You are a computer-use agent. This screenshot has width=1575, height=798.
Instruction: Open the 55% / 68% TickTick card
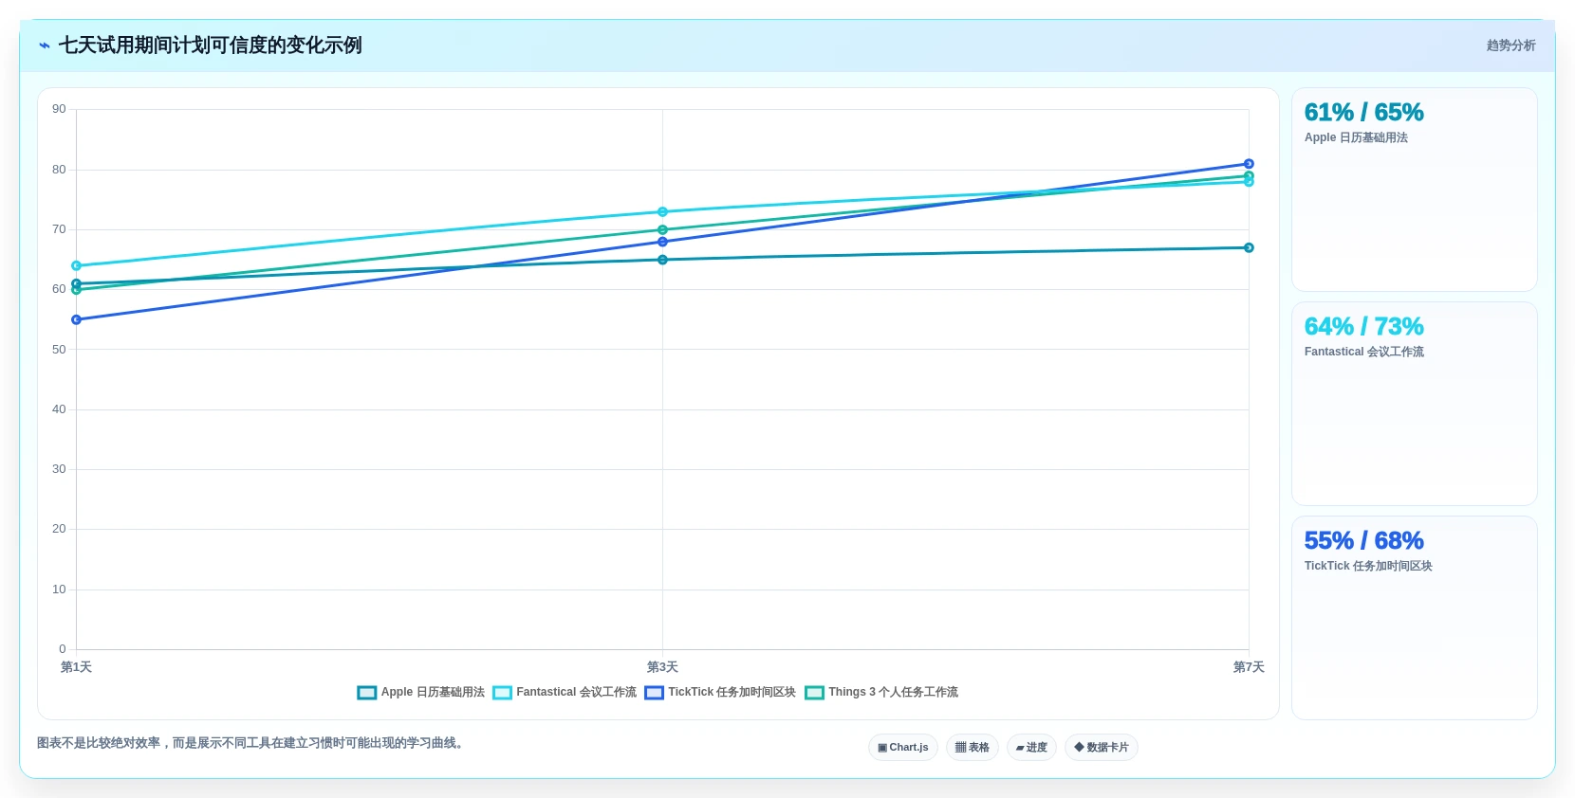click(x=1415, y=618)
